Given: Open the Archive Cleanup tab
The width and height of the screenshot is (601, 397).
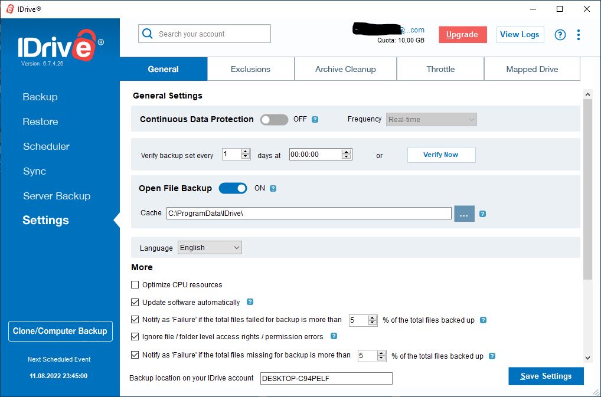Looking at the screenshot, I should [x=345, y=69].
